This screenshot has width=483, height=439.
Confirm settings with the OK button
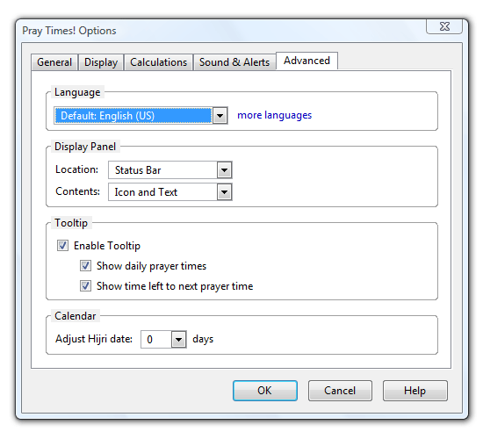(x=265, y=391)
